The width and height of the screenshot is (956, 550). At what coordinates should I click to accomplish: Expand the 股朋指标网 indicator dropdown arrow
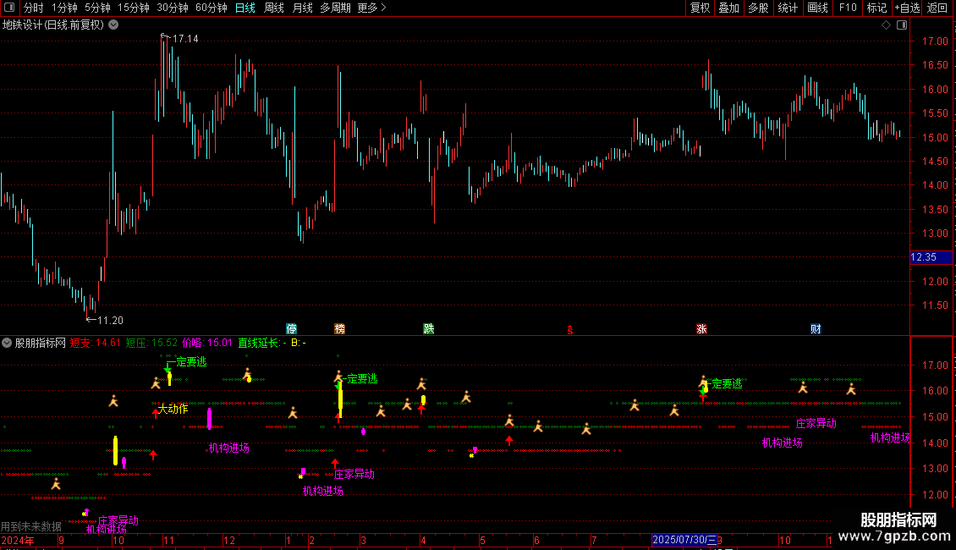[x=7, y=343]
